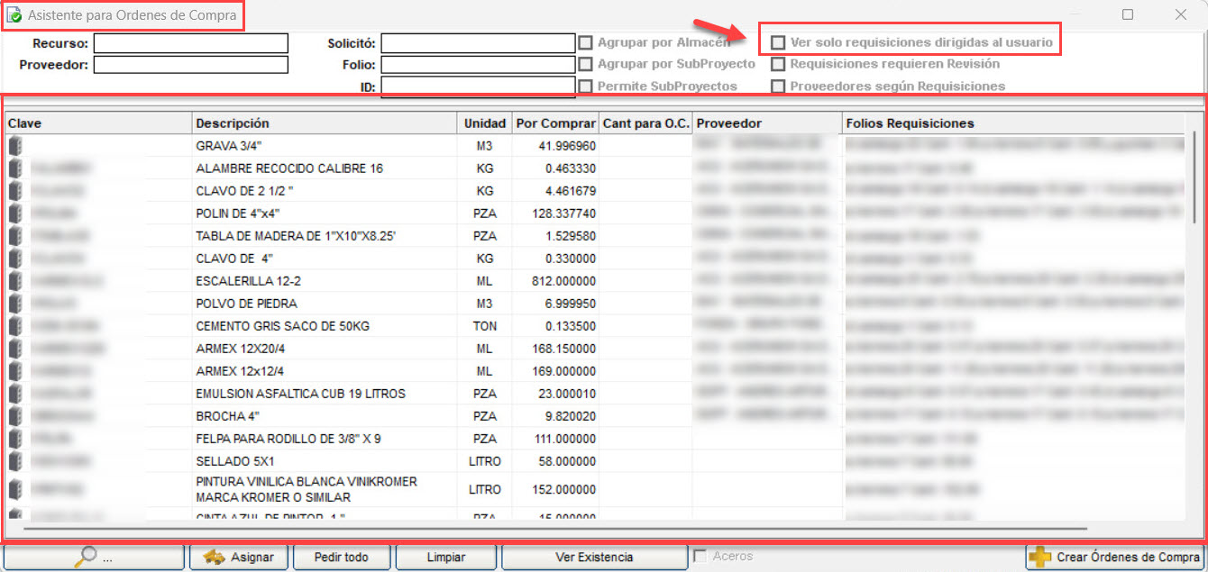
Task: Click the Crear Órdenes de Compra button
Action: click(x=1116, y=557)
